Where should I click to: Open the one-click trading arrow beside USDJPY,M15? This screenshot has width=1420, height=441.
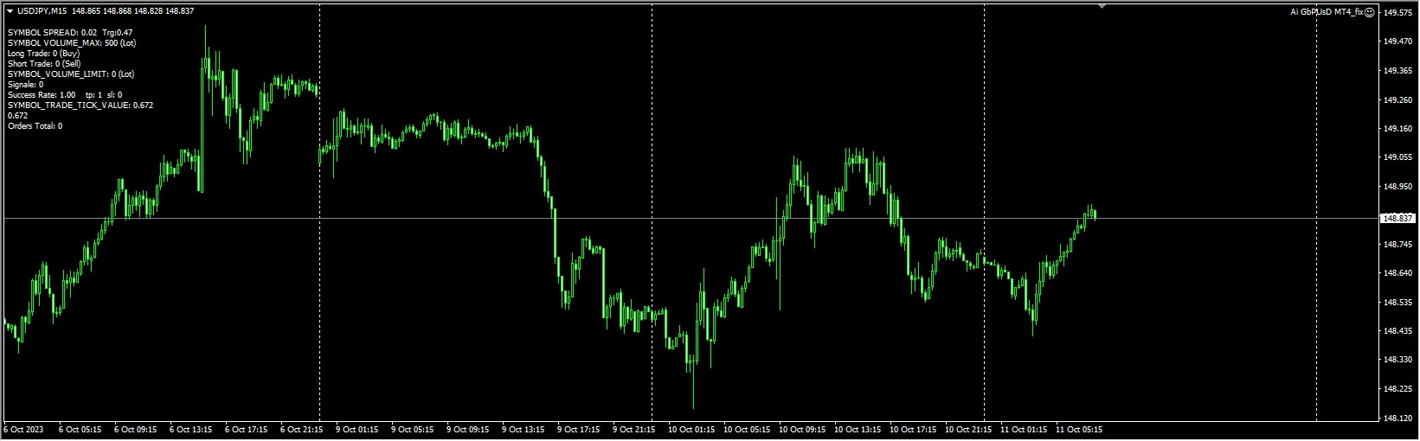[x=10, y=11]
